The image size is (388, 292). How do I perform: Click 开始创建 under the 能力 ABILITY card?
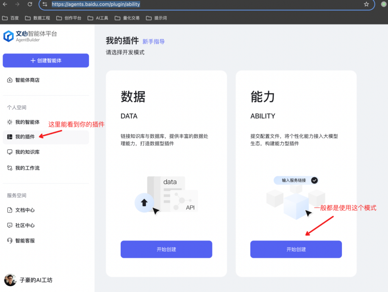point(296,249)
